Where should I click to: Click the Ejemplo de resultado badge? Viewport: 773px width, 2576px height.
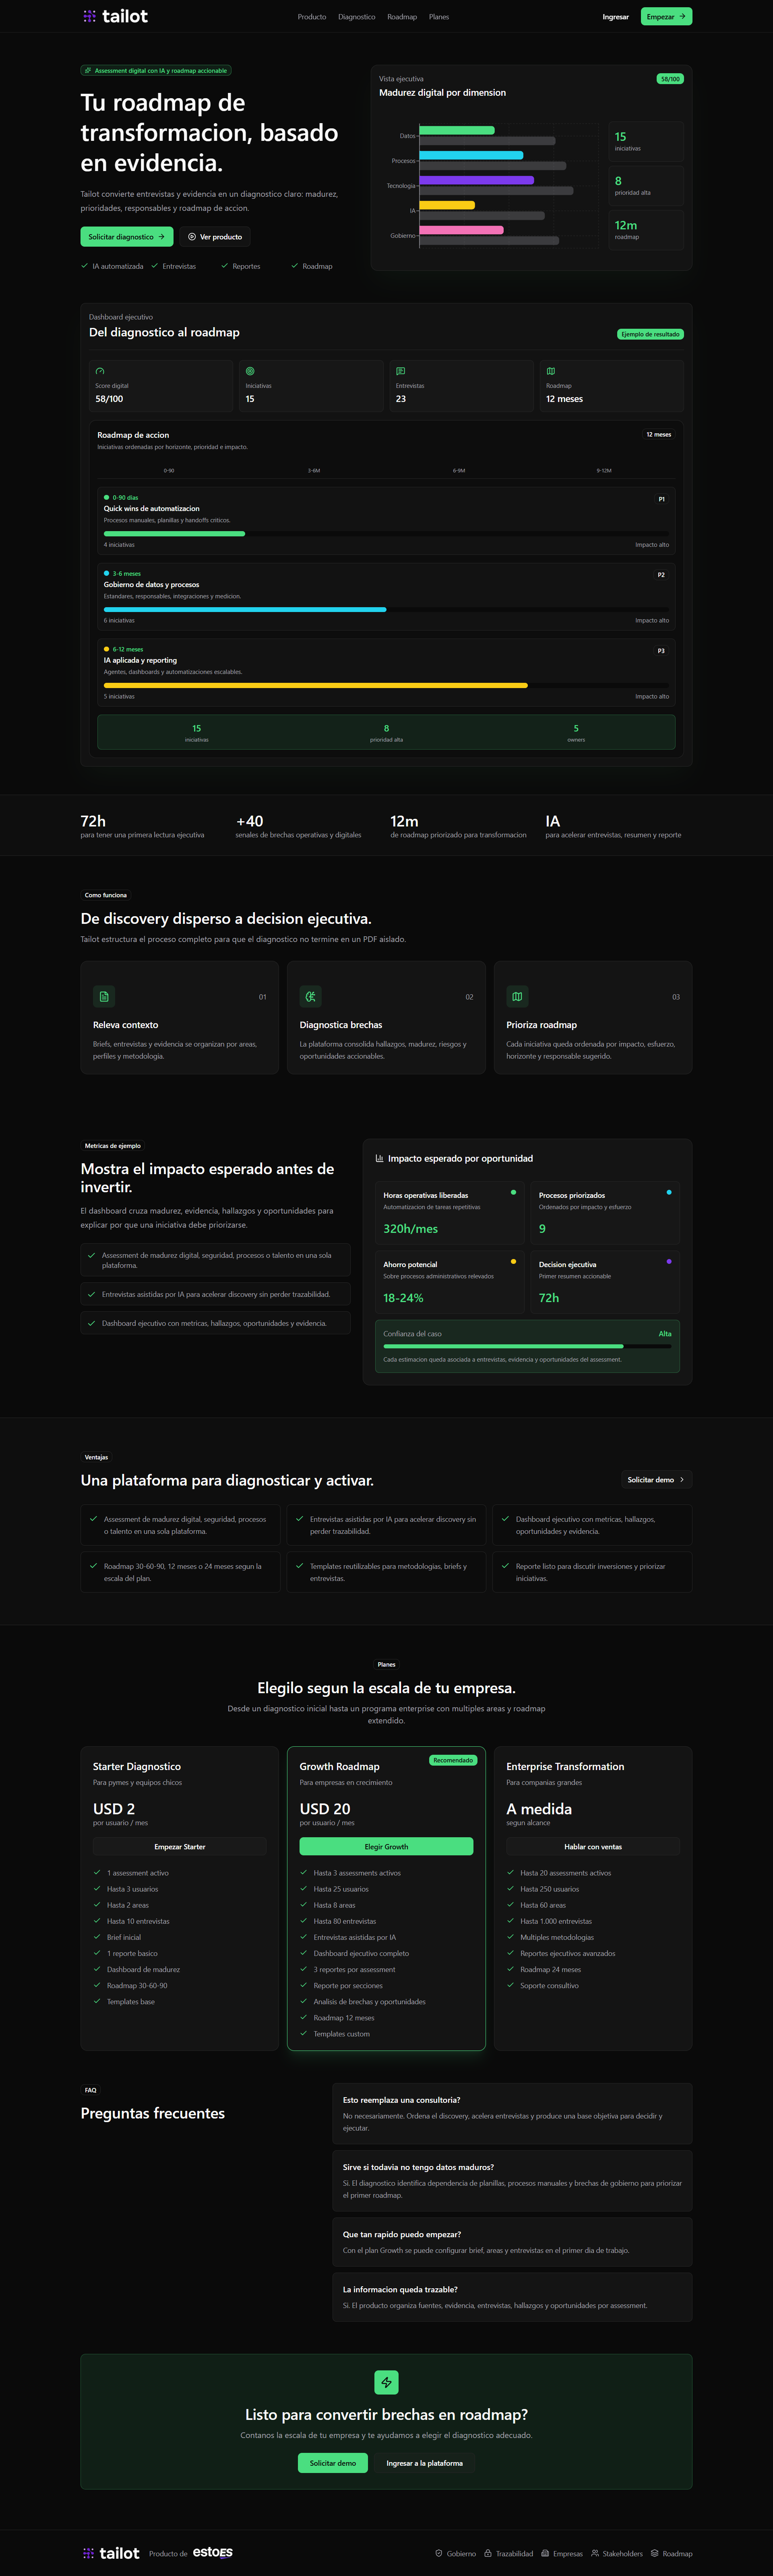pyautogui.click(x=650, y=334)
